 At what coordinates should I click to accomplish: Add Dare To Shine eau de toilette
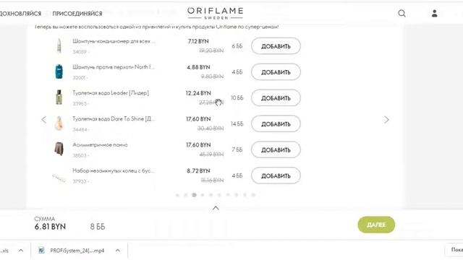pos(276,123)
